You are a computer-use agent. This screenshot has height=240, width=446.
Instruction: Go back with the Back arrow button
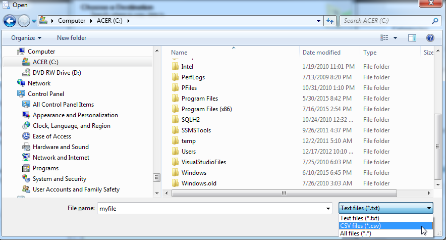point(10,21)
